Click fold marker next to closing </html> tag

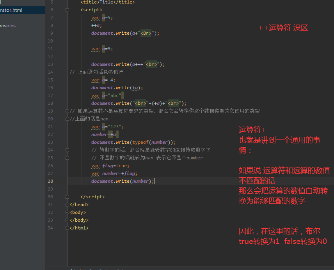68,228
